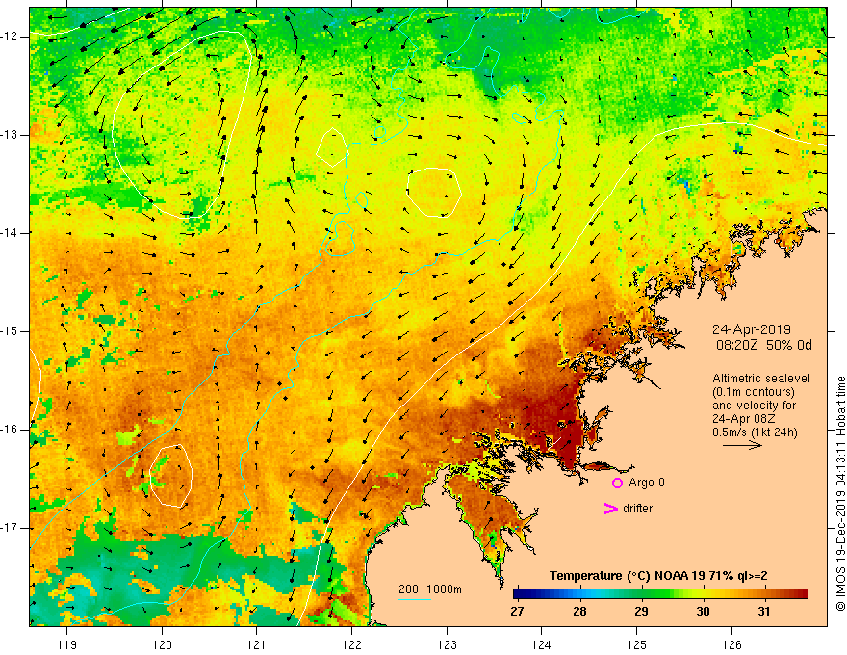Click the color bar value "27"
The width and height of the screenshot is (847, 655).
pyautogui.click(x=517, y=612)
